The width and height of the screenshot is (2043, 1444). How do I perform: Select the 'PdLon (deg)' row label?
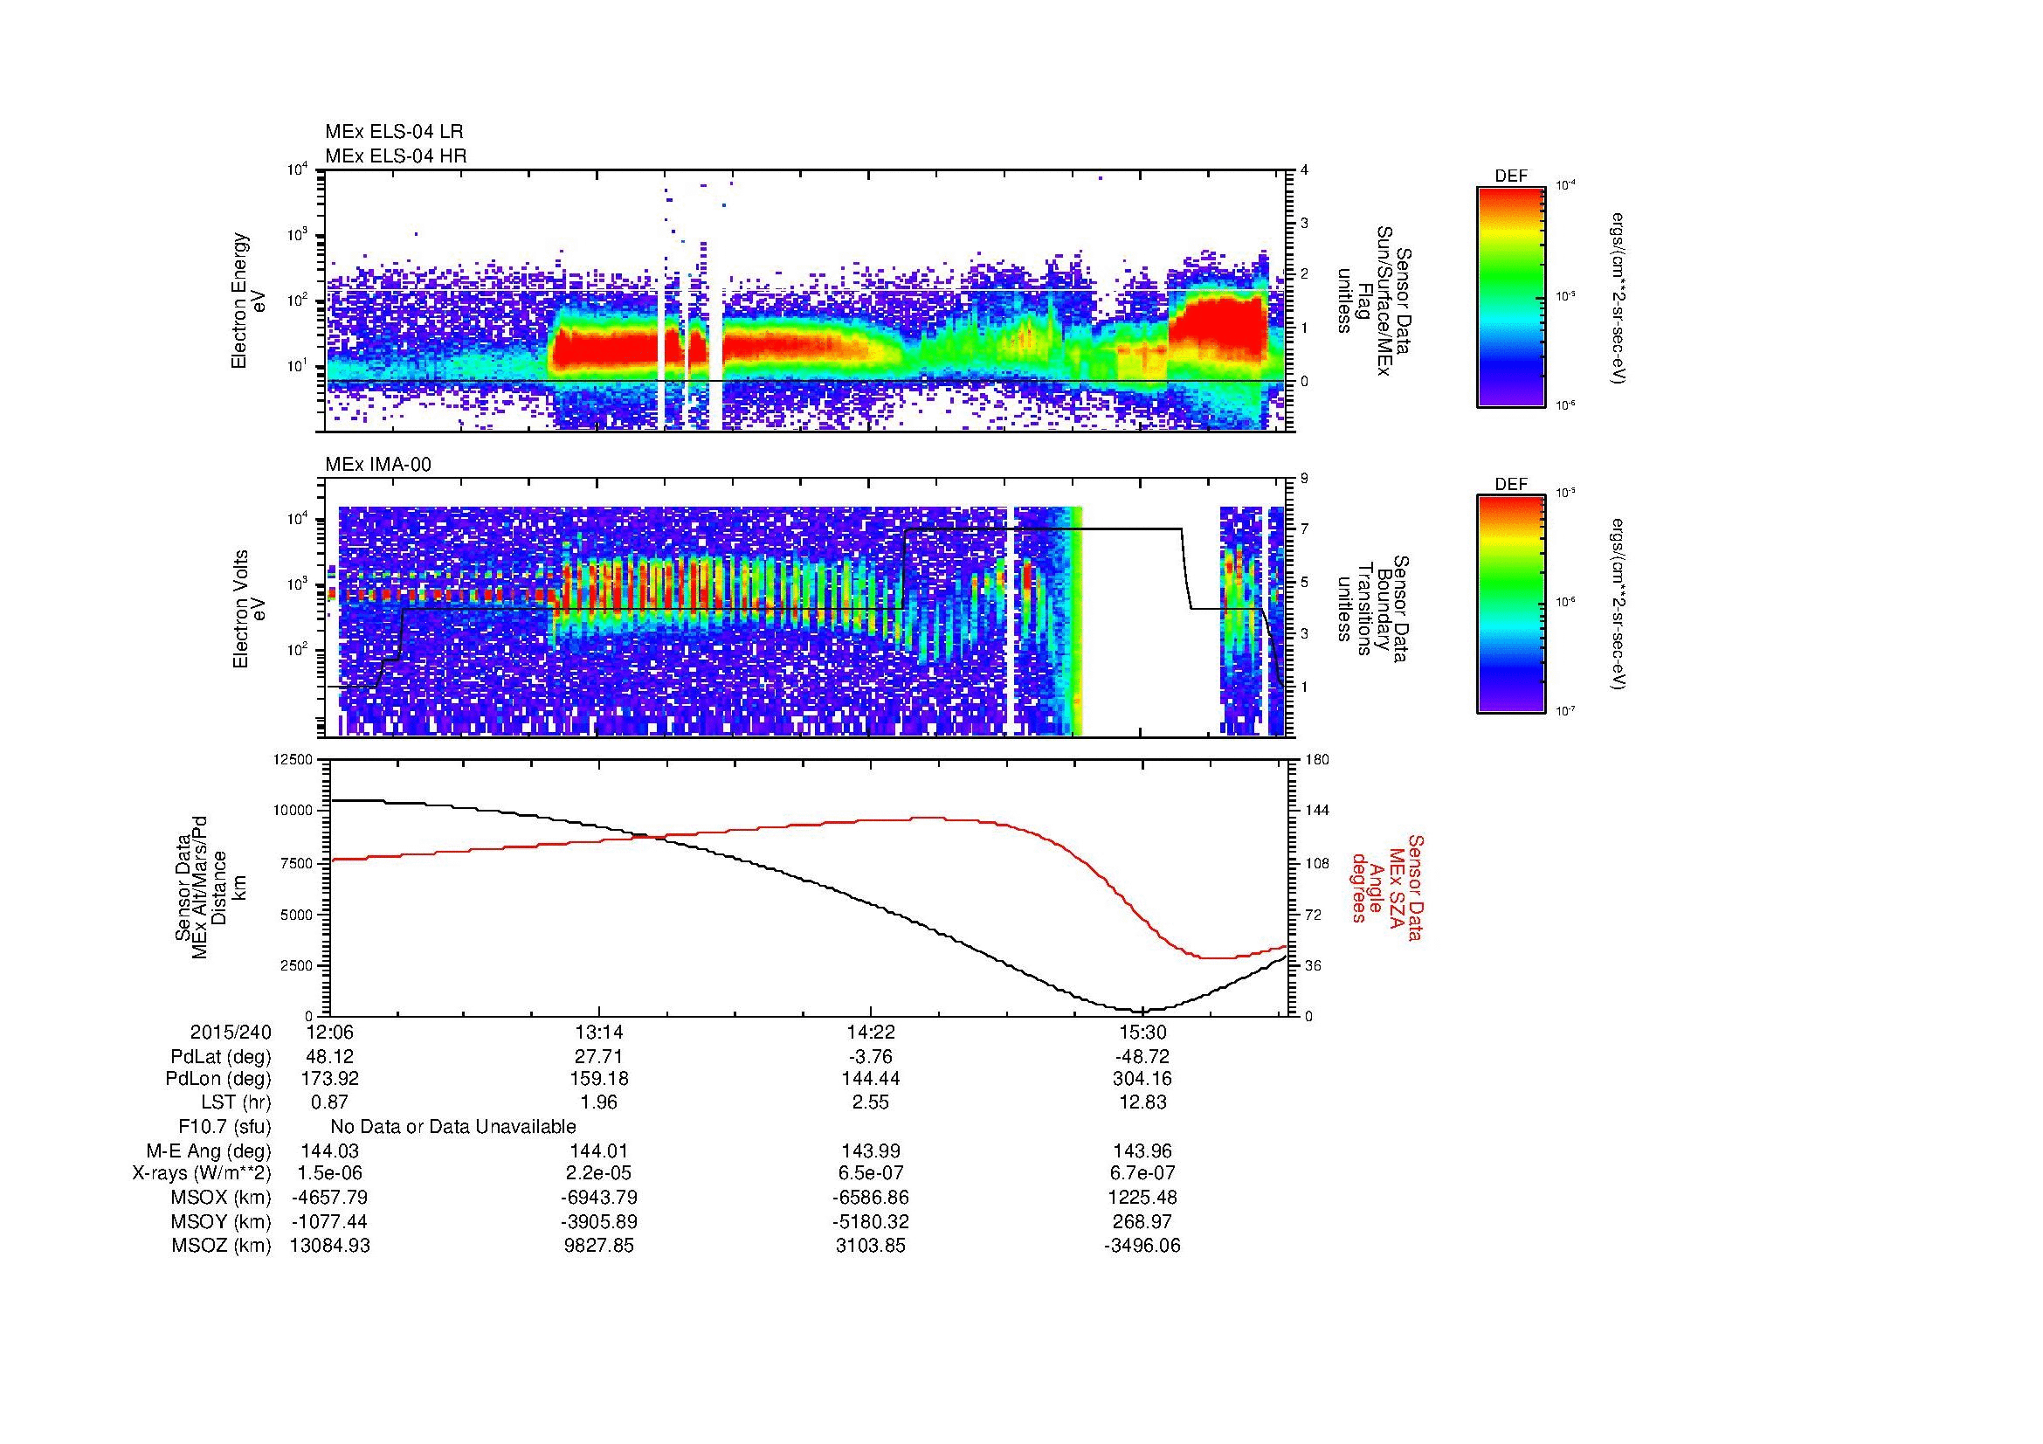pyautogui.click(x=218, y=1079)
